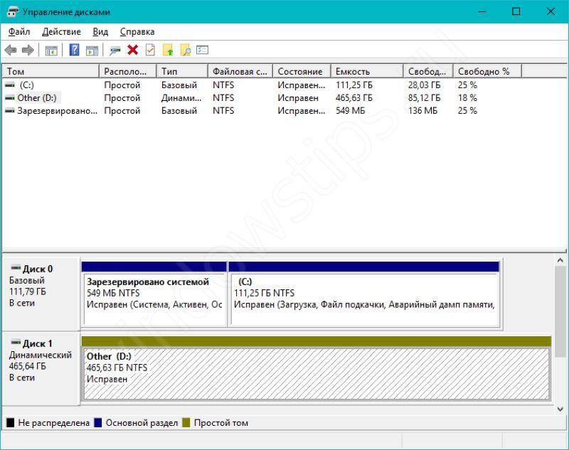The width and height of the screenshot is (569, 450).
Task: Sort by the Емкость column header
Action: tap(367, 71)
